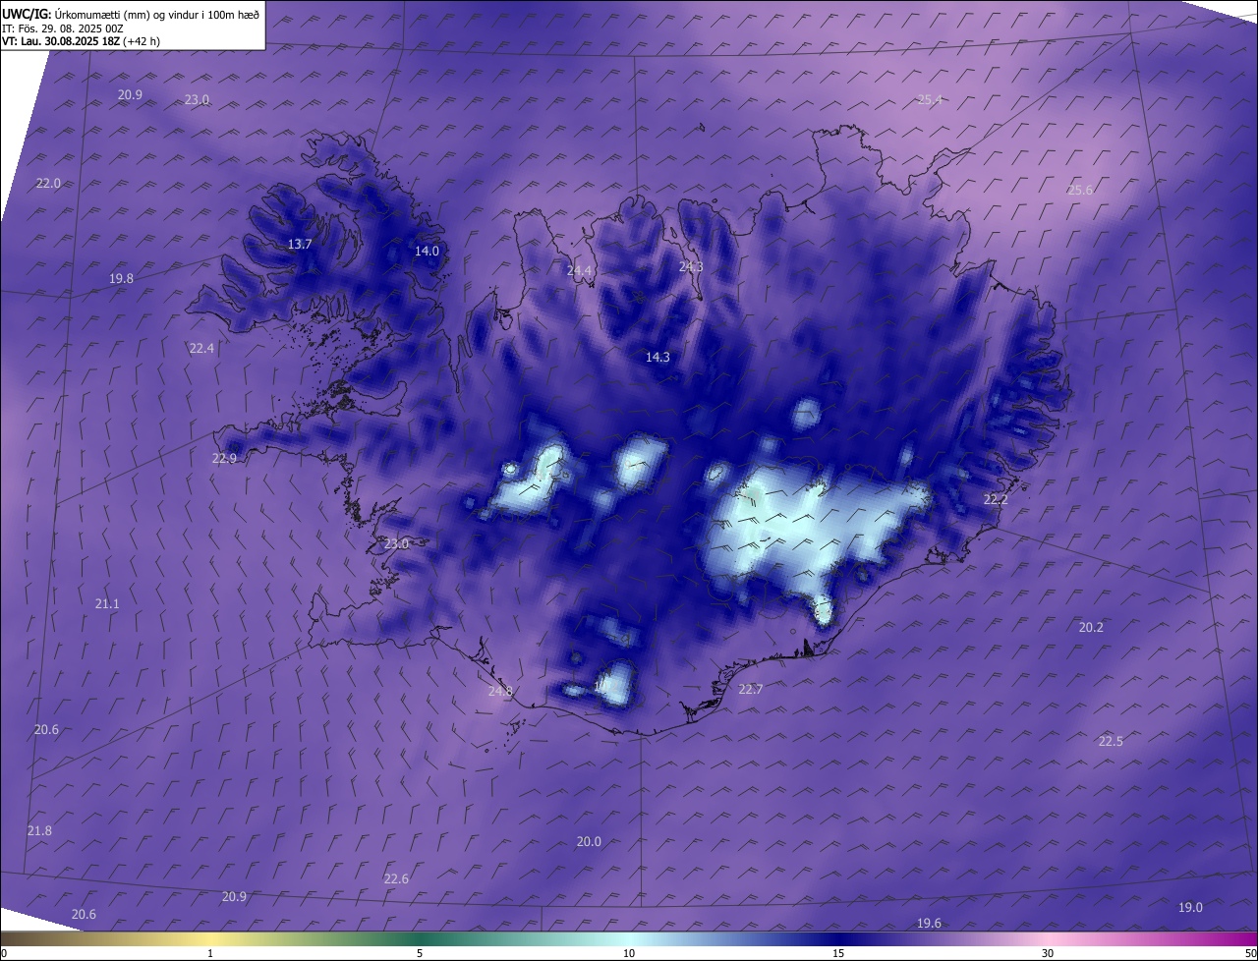Click the colorbar tick labeled 5
Viewport: 1258px width, 961px height.
tap(420, 954)
